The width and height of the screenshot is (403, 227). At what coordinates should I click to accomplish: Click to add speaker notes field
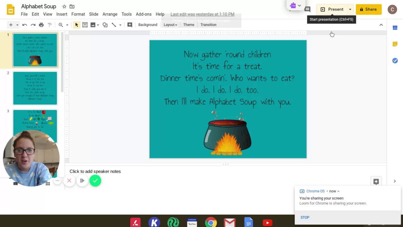(225, 172)
